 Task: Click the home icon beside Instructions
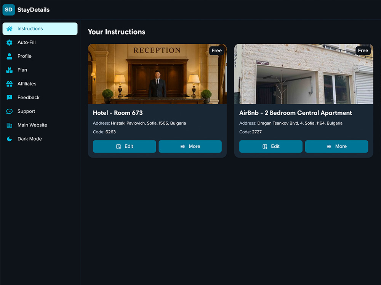coord(10,28)
